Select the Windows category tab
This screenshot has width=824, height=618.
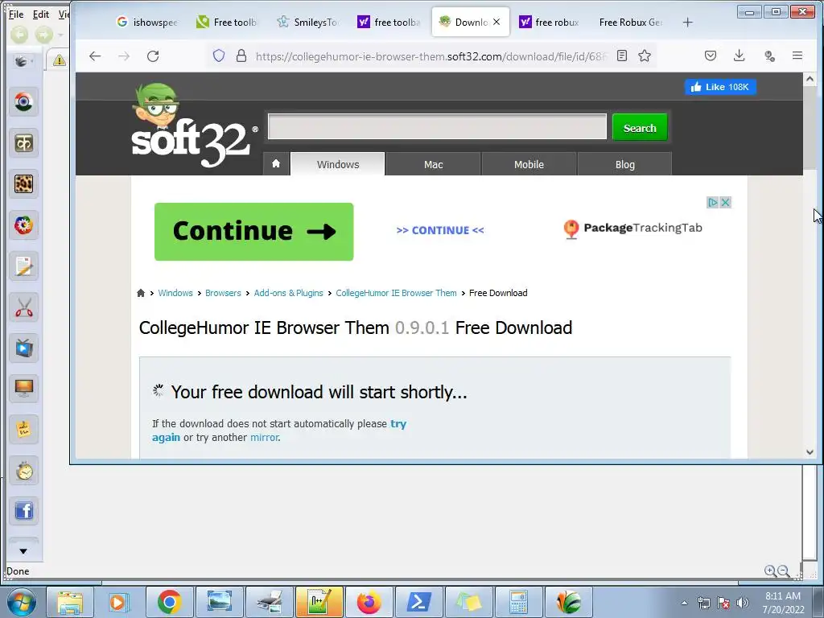(x=338, y=164)
